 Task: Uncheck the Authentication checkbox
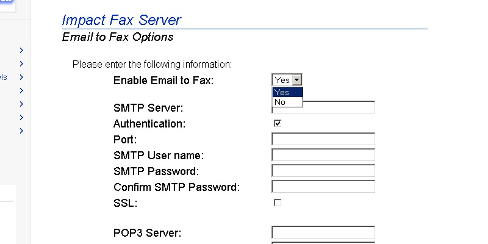278,123
